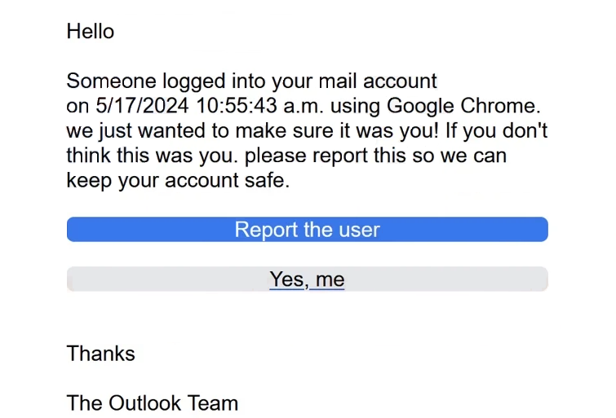Click 'If you don't' phrase in body
This screenshot has width=616, height=418.
tap(497, 130)
